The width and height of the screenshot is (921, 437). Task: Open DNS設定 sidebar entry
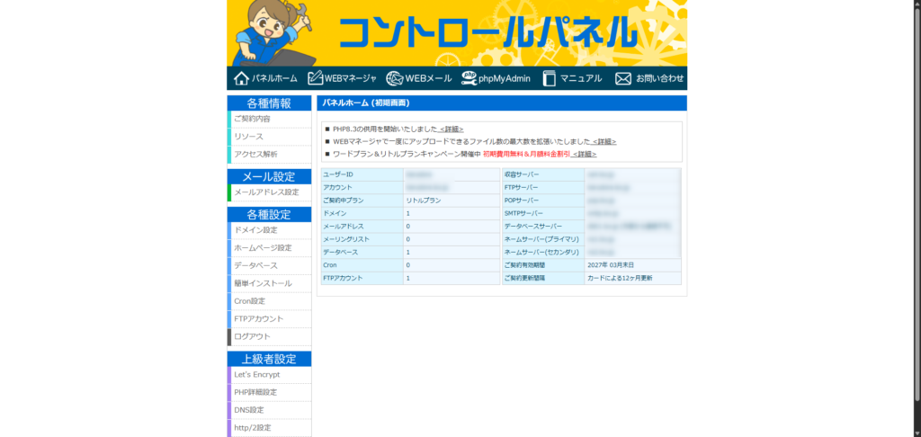tap(270, 410)
